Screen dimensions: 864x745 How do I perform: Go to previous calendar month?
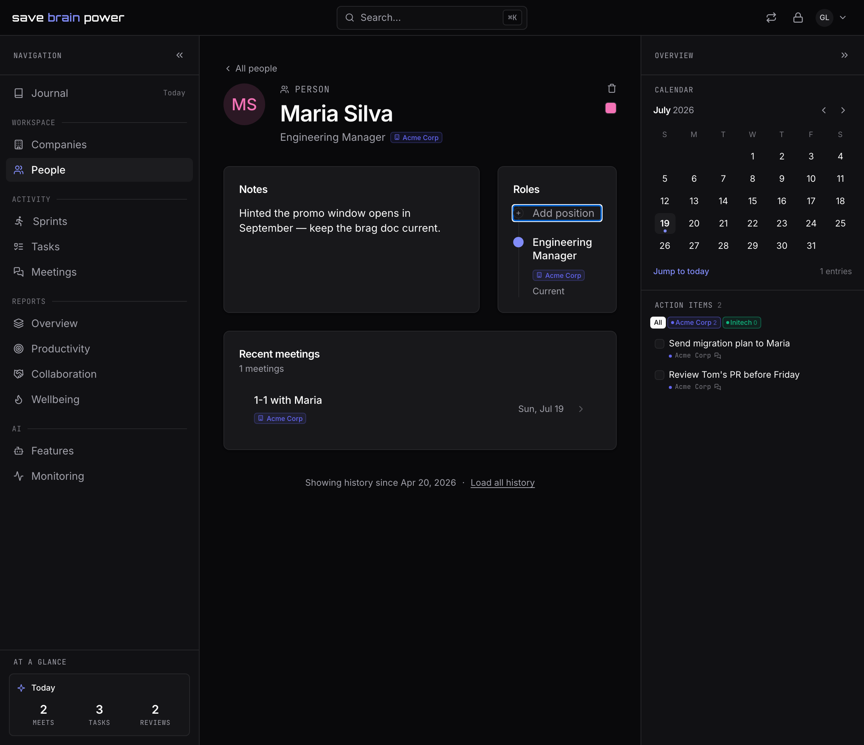point(823,110)
